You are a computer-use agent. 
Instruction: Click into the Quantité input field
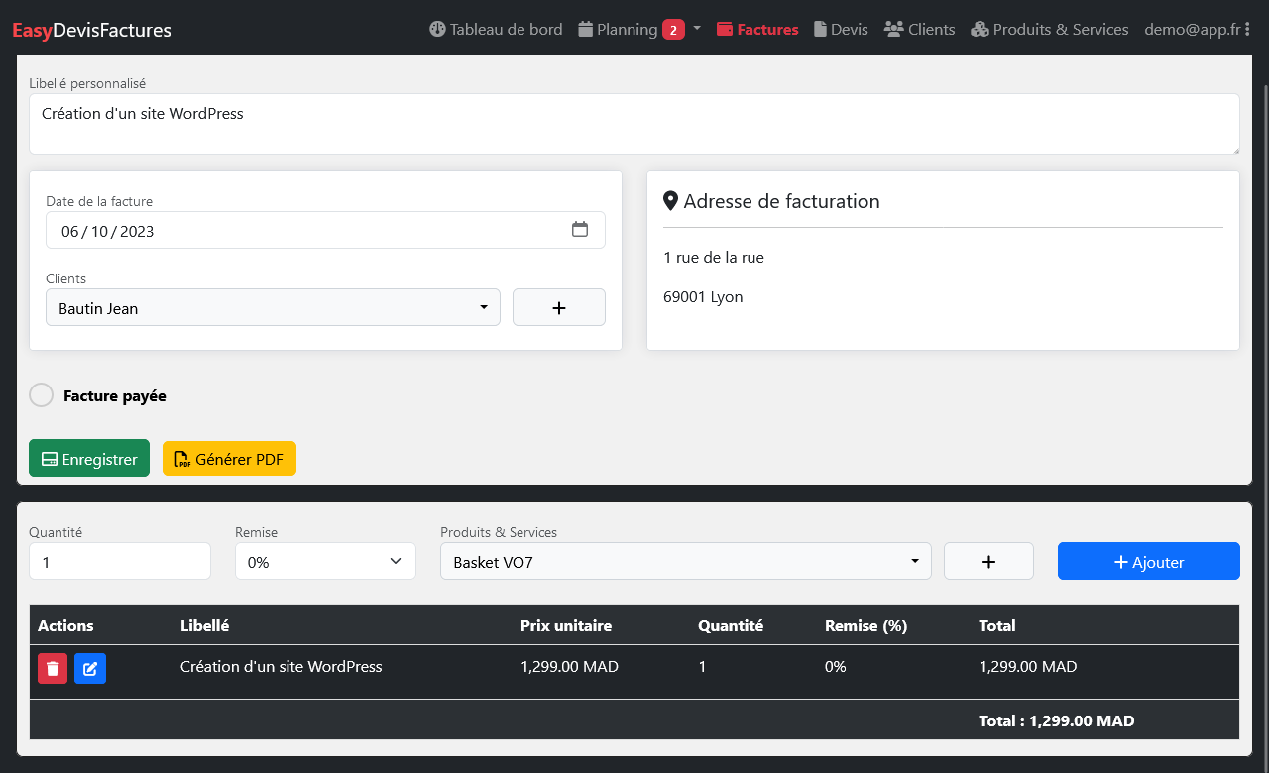(120, 562)
